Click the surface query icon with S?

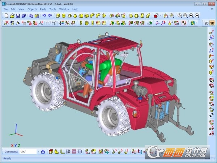tap(120, 152)
